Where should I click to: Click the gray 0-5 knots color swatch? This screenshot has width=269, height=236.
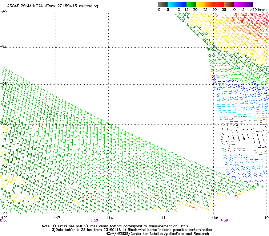(163, 4)
